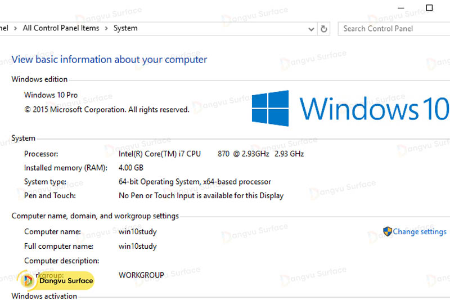
Task: Click the WORKGROUP value text
Action: (141, 275)
